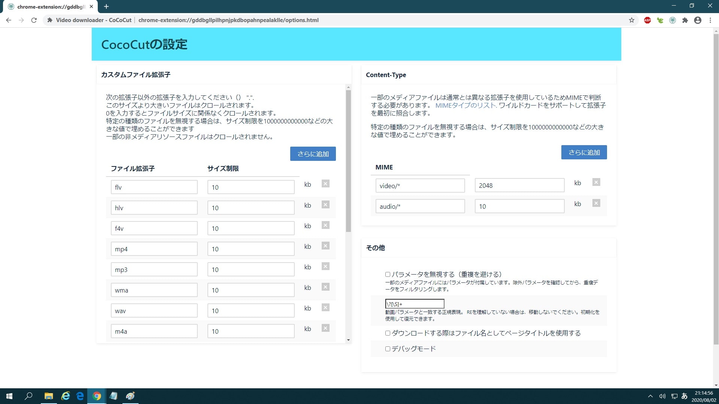Open Internet Explorer from the taskbar
The width and height of the screenshot is (719, 404).
[66, 396]
